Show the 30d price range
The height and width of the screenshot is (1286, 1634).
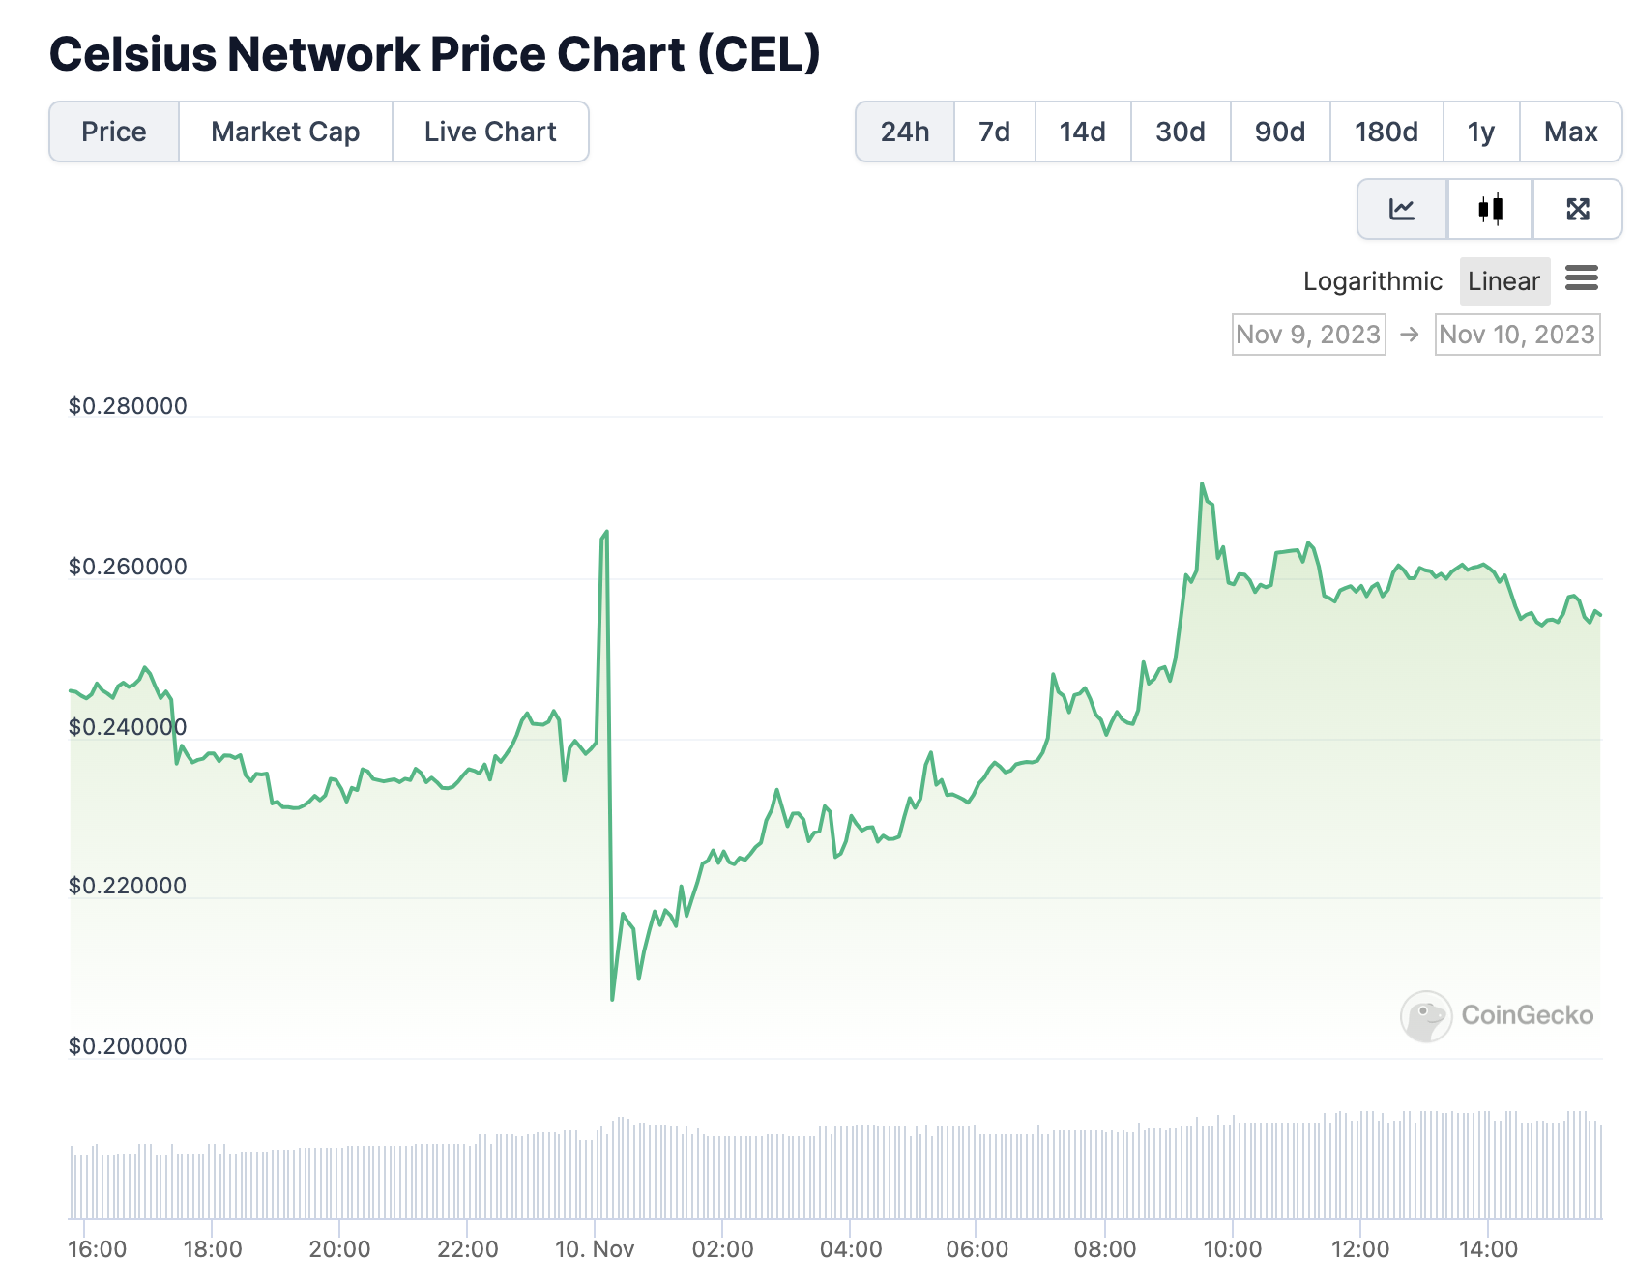click(1181, 132)
